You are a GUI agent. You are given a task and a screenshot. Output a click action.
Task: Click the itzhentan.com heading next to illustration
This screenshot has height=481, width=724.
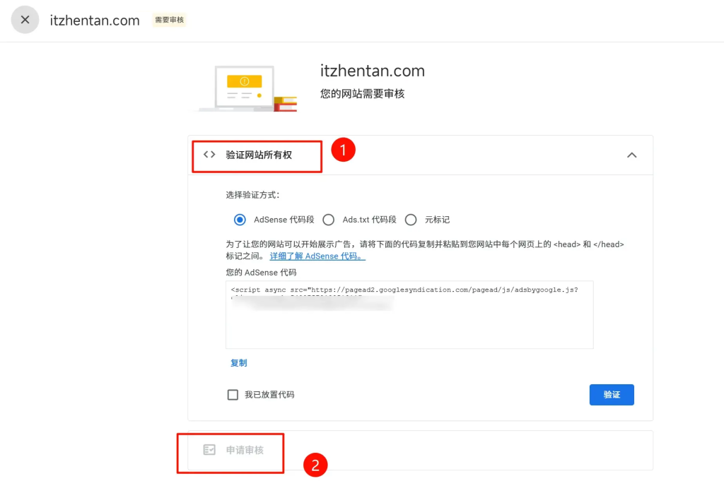pyautogui.click(x=373, y=71)
